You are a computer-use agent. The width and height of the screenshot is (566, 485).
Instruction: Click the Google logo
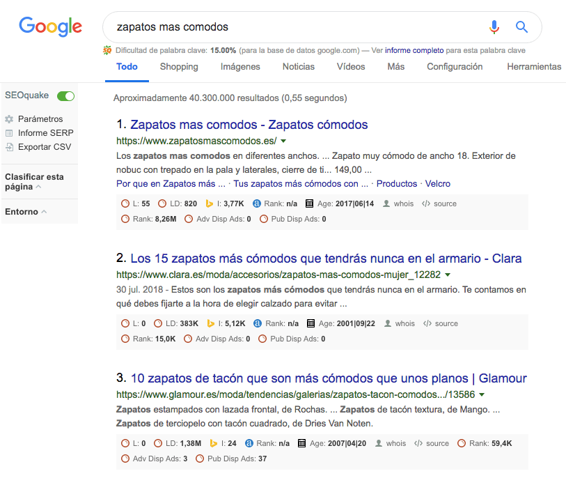coord(51,26)
